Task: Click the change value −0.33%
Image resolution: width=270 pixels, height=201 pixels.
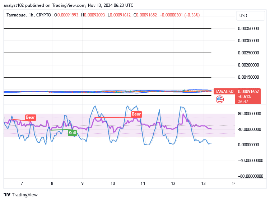Action: pyautogui.click(x=192, y=15)
